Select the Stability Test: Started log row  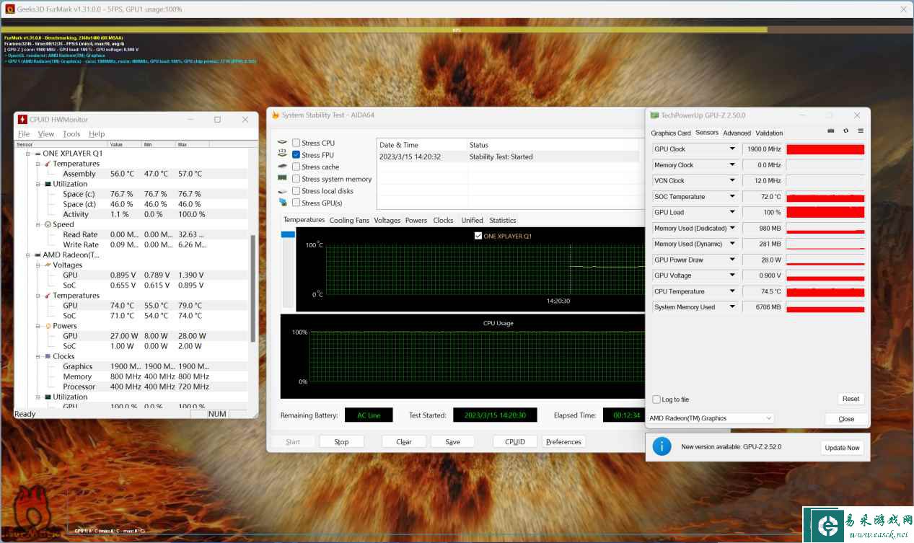tap(508, 156)
